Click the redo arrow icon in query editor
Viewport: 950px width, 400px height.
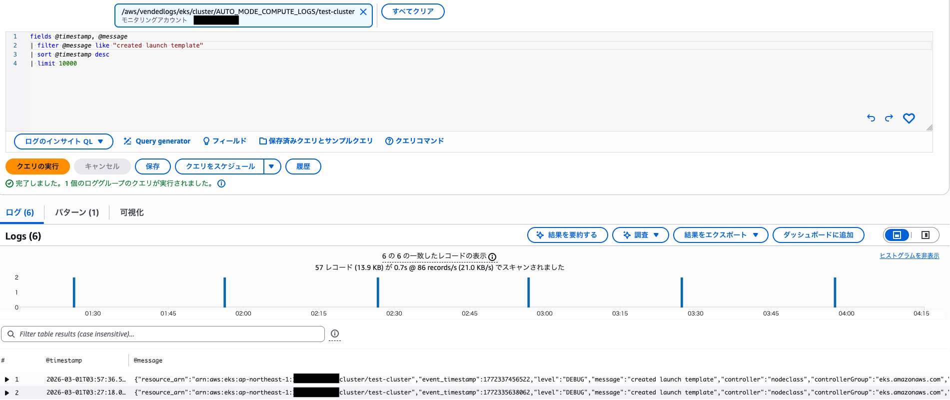[x=889, y=118]
